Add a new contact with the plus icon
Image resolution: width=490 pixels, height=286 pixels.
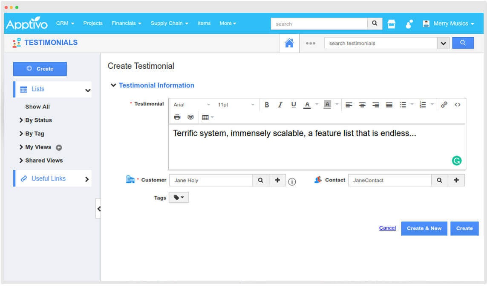(456, 180)
